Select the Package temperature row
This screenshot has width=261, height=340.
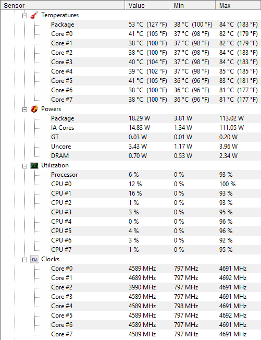pyautogui.click(x=155, y=25)
